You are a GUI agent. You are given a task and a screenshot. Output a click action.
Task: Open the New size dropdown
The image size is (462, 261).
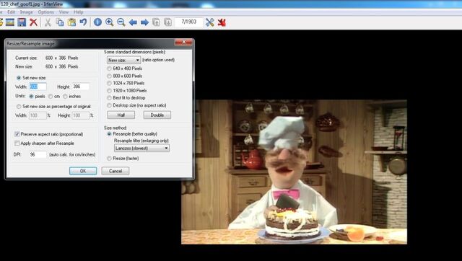[123, 60]
